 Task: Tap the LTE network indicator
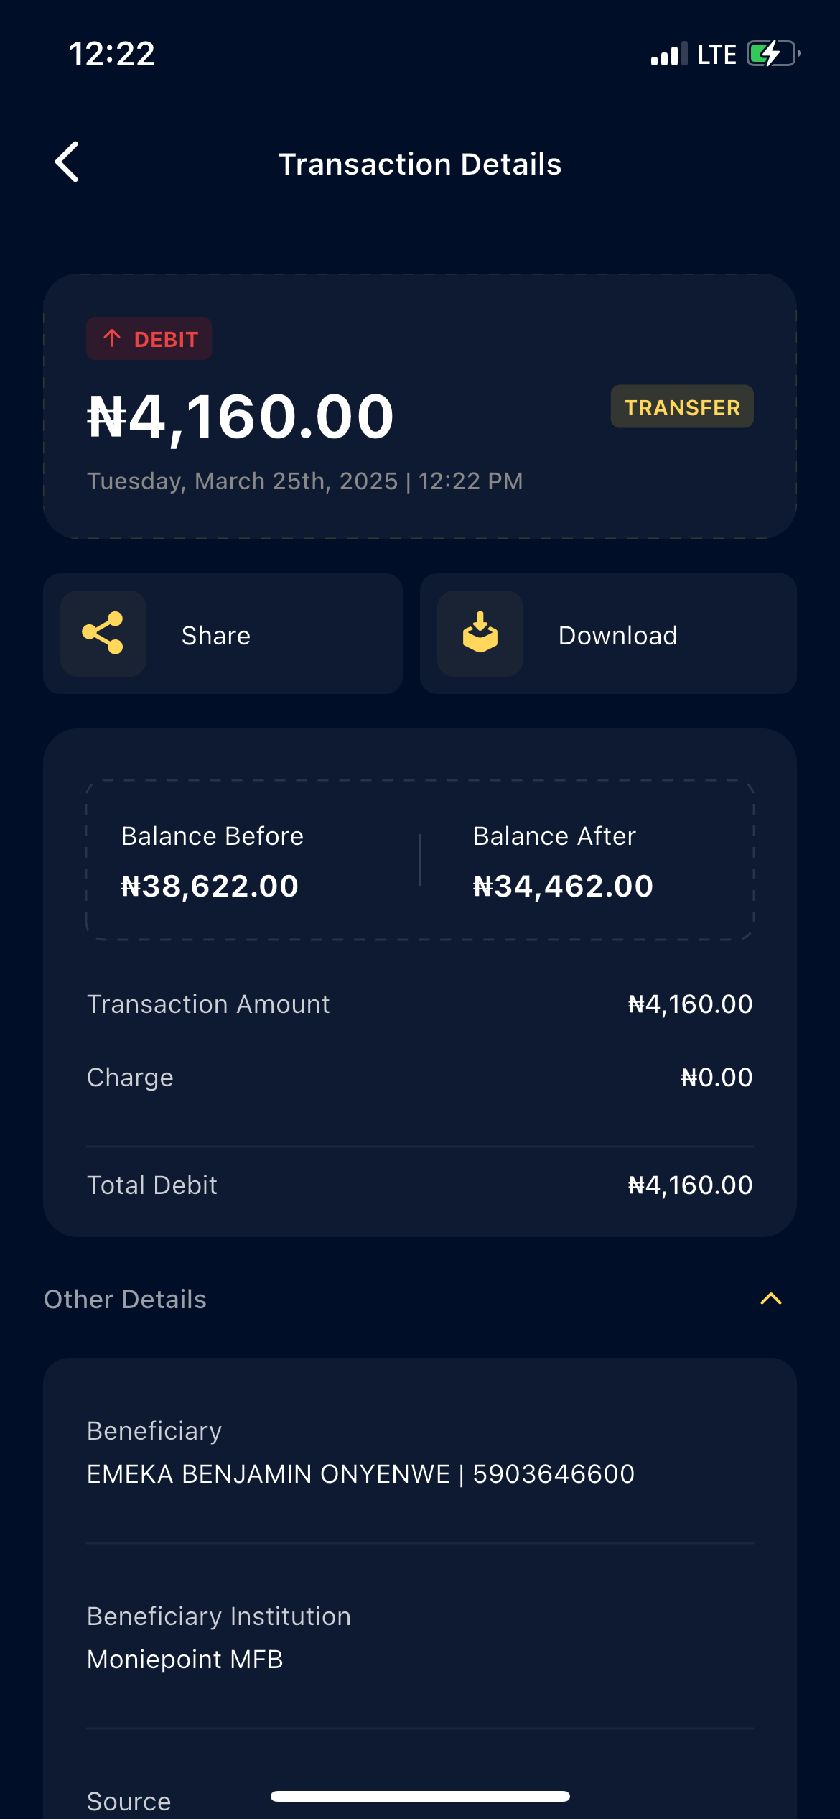[717, 55]
